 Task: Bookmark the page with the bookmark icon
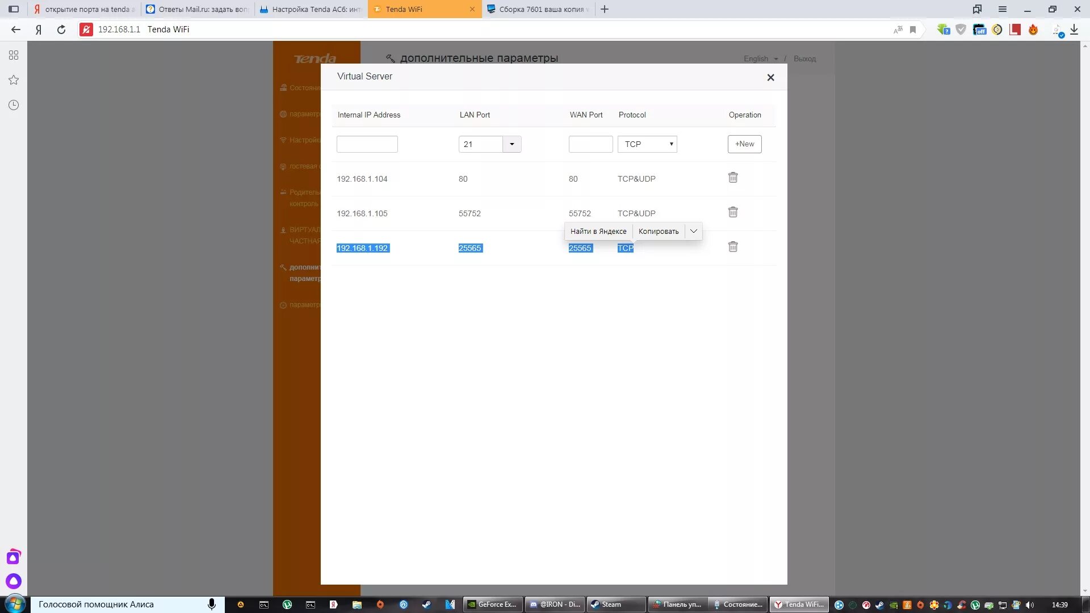pyautogui.click(x=913, y=30)
